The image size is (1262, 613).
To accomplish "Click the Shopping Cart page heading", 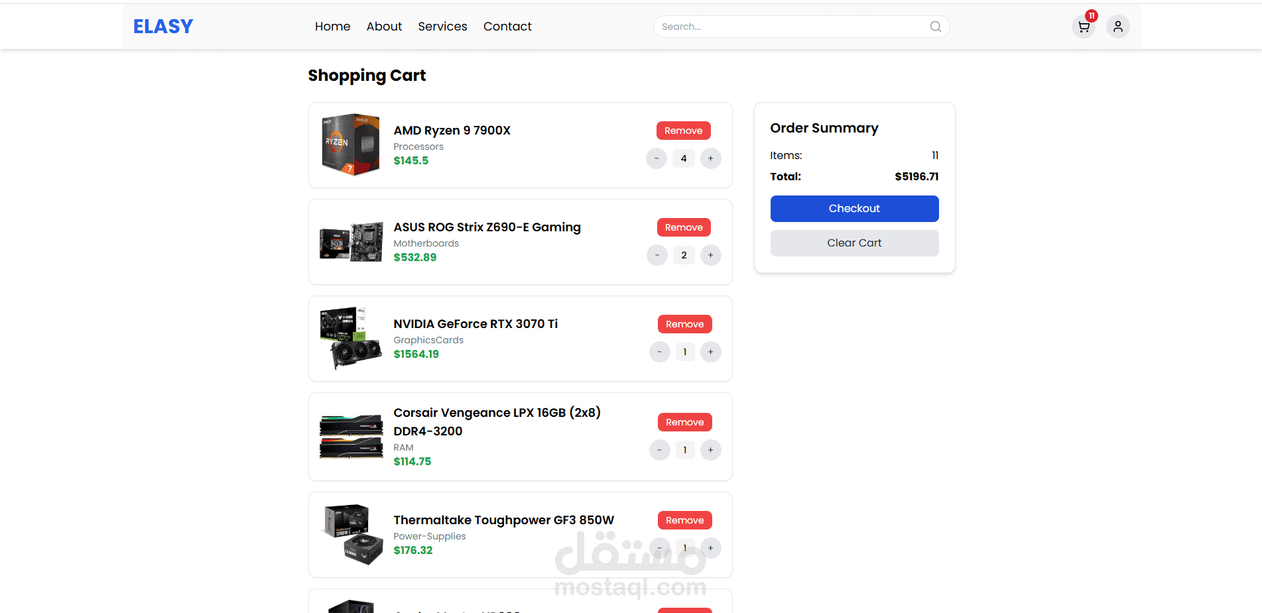I will pyautogui.click(x=367, y=76).
